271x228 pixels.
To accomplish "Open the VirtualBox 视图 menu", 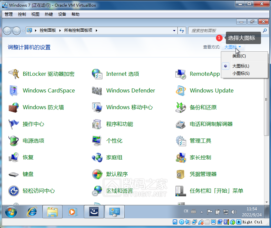I will [x=35, y=14].
